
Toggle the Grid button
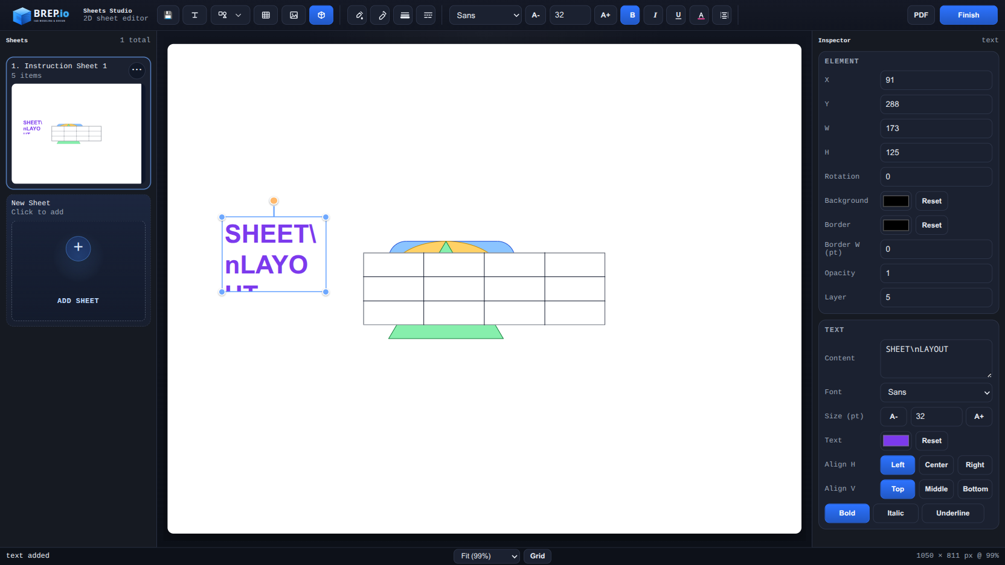tap(538, 556)
